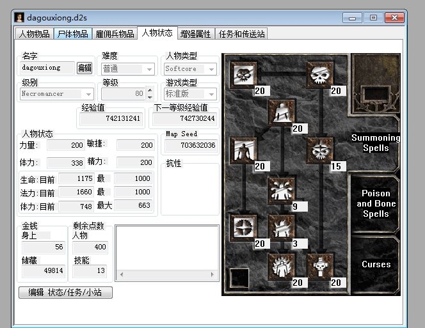Click the current mana field 1660
This screenshot has width=425, height=328.
(76, 192)
